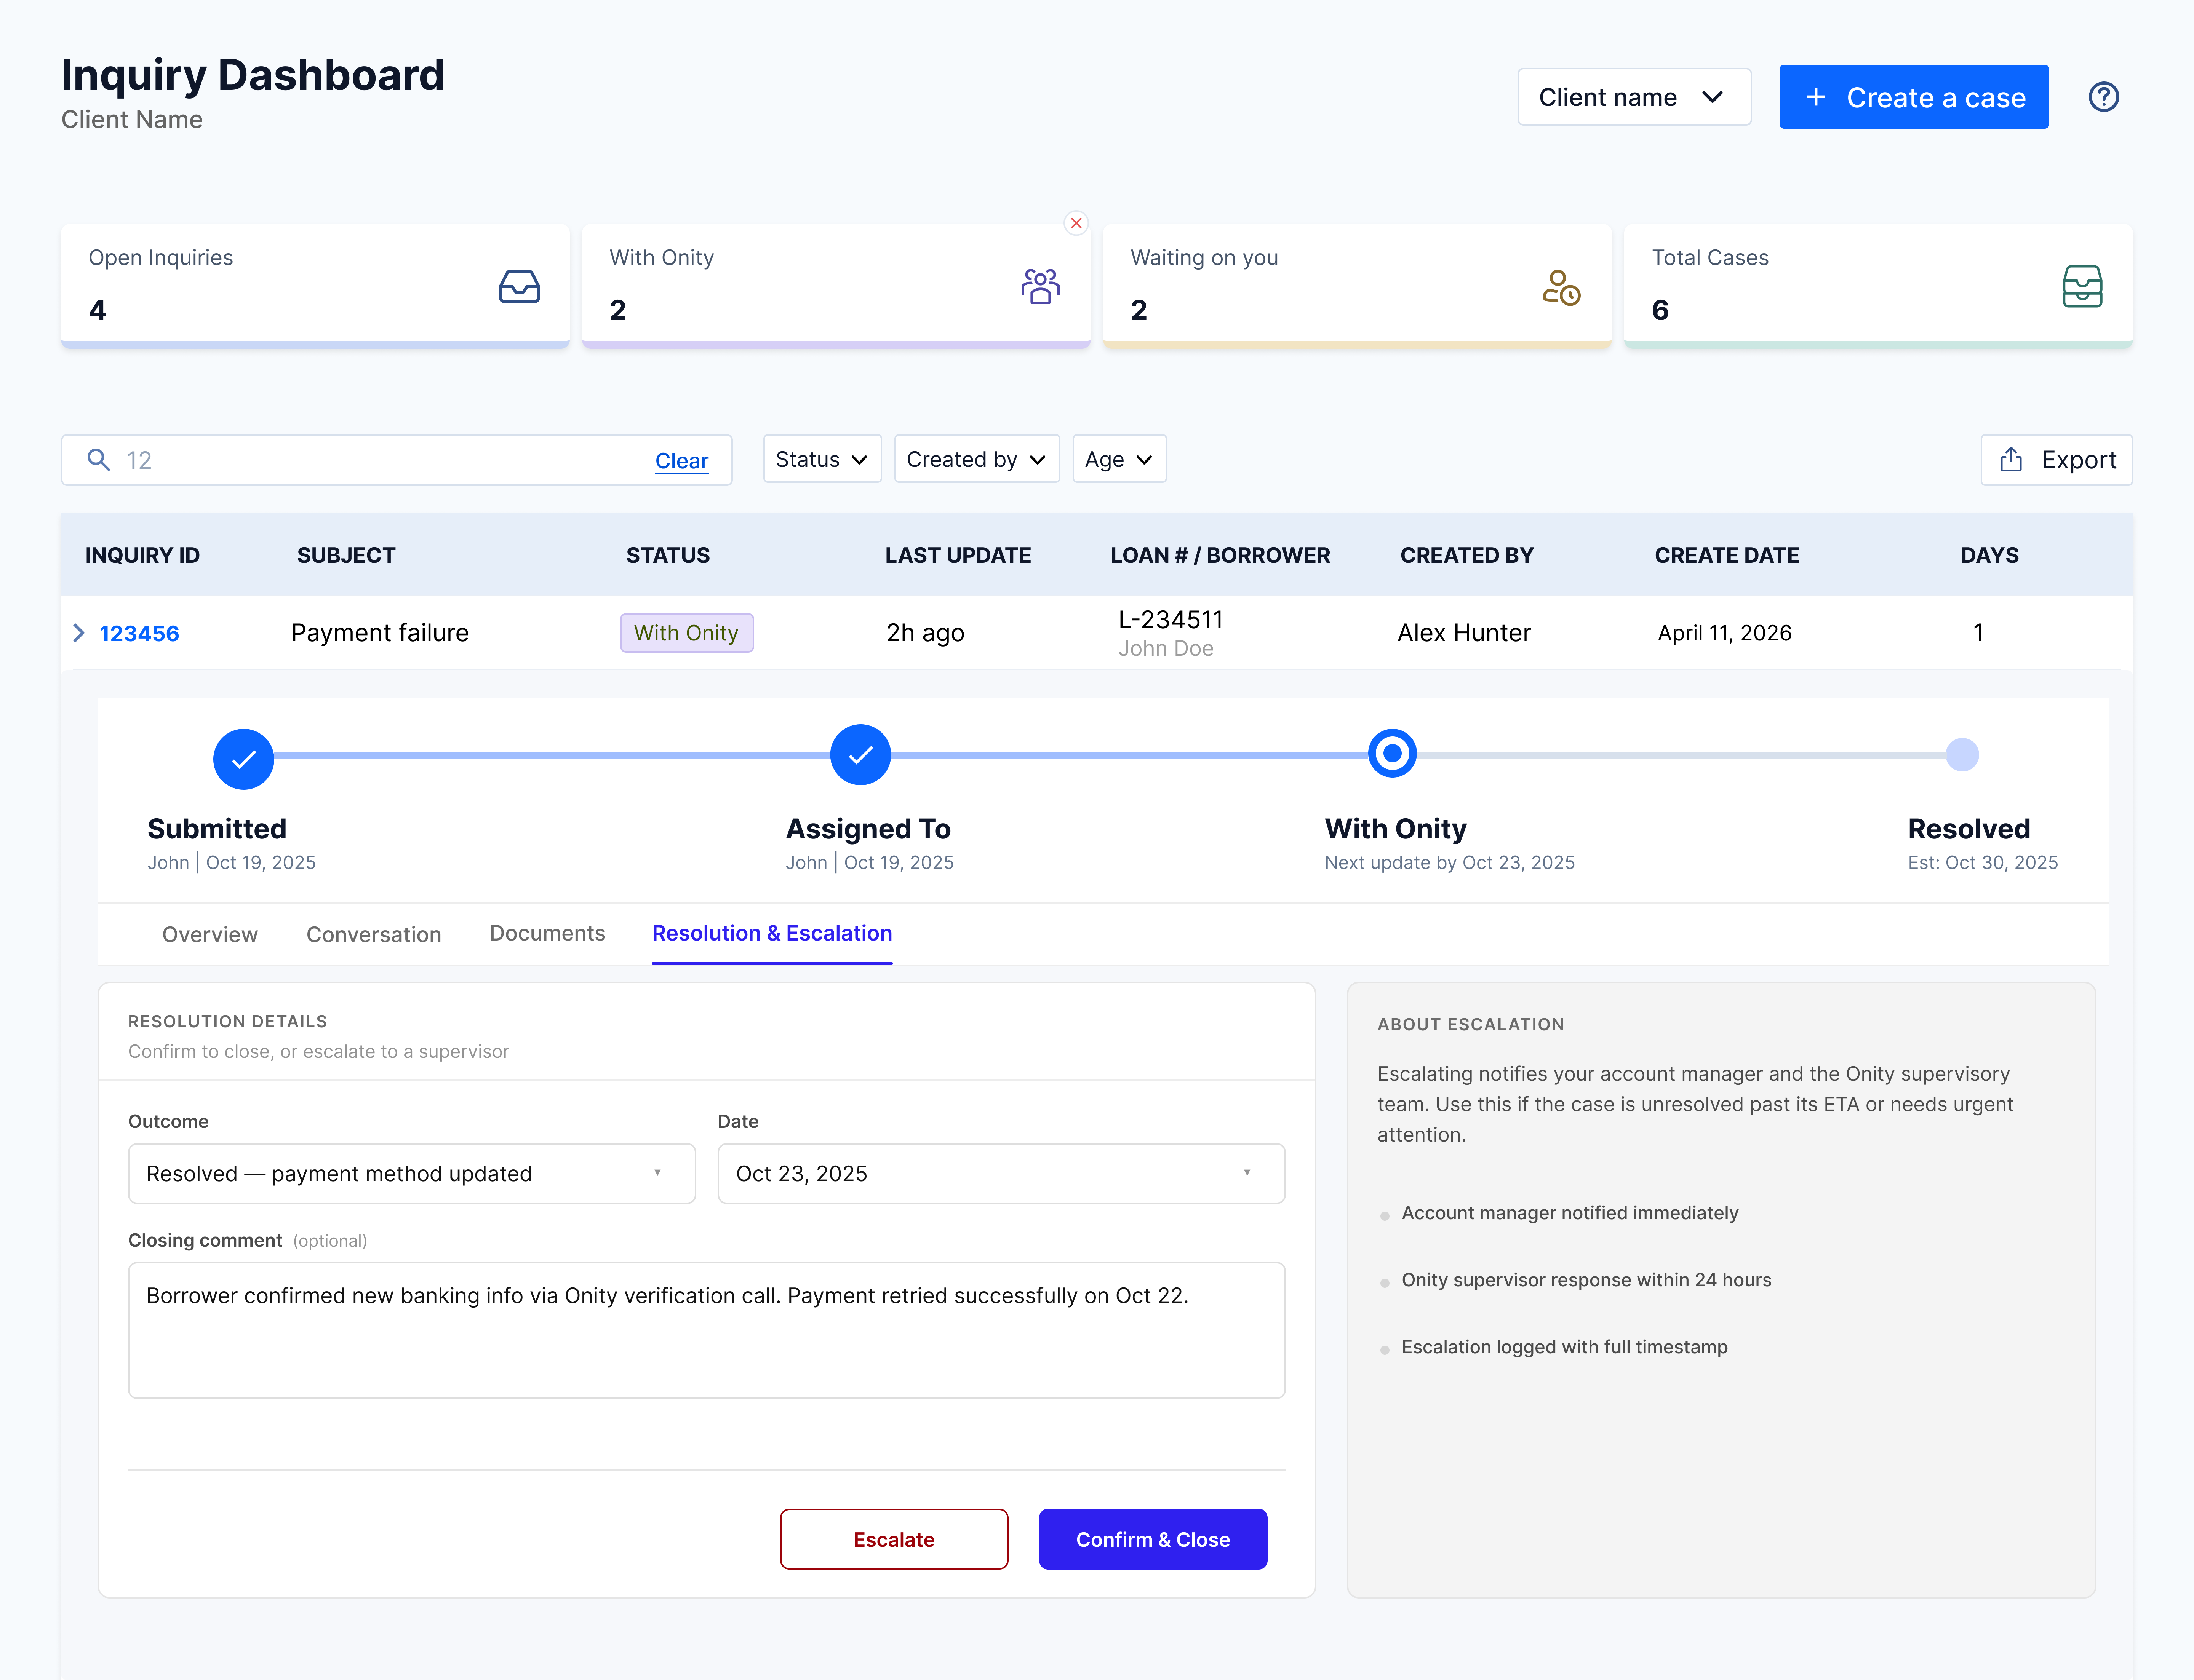Click the search magnifier icon
Viewport: 2194px width, 1680px height.
[98, 460]
